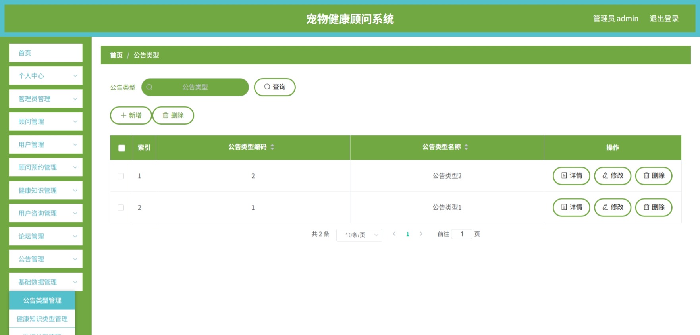Go to previous page arrow
This screenshot has width=700, height=335.
point(394,234)
